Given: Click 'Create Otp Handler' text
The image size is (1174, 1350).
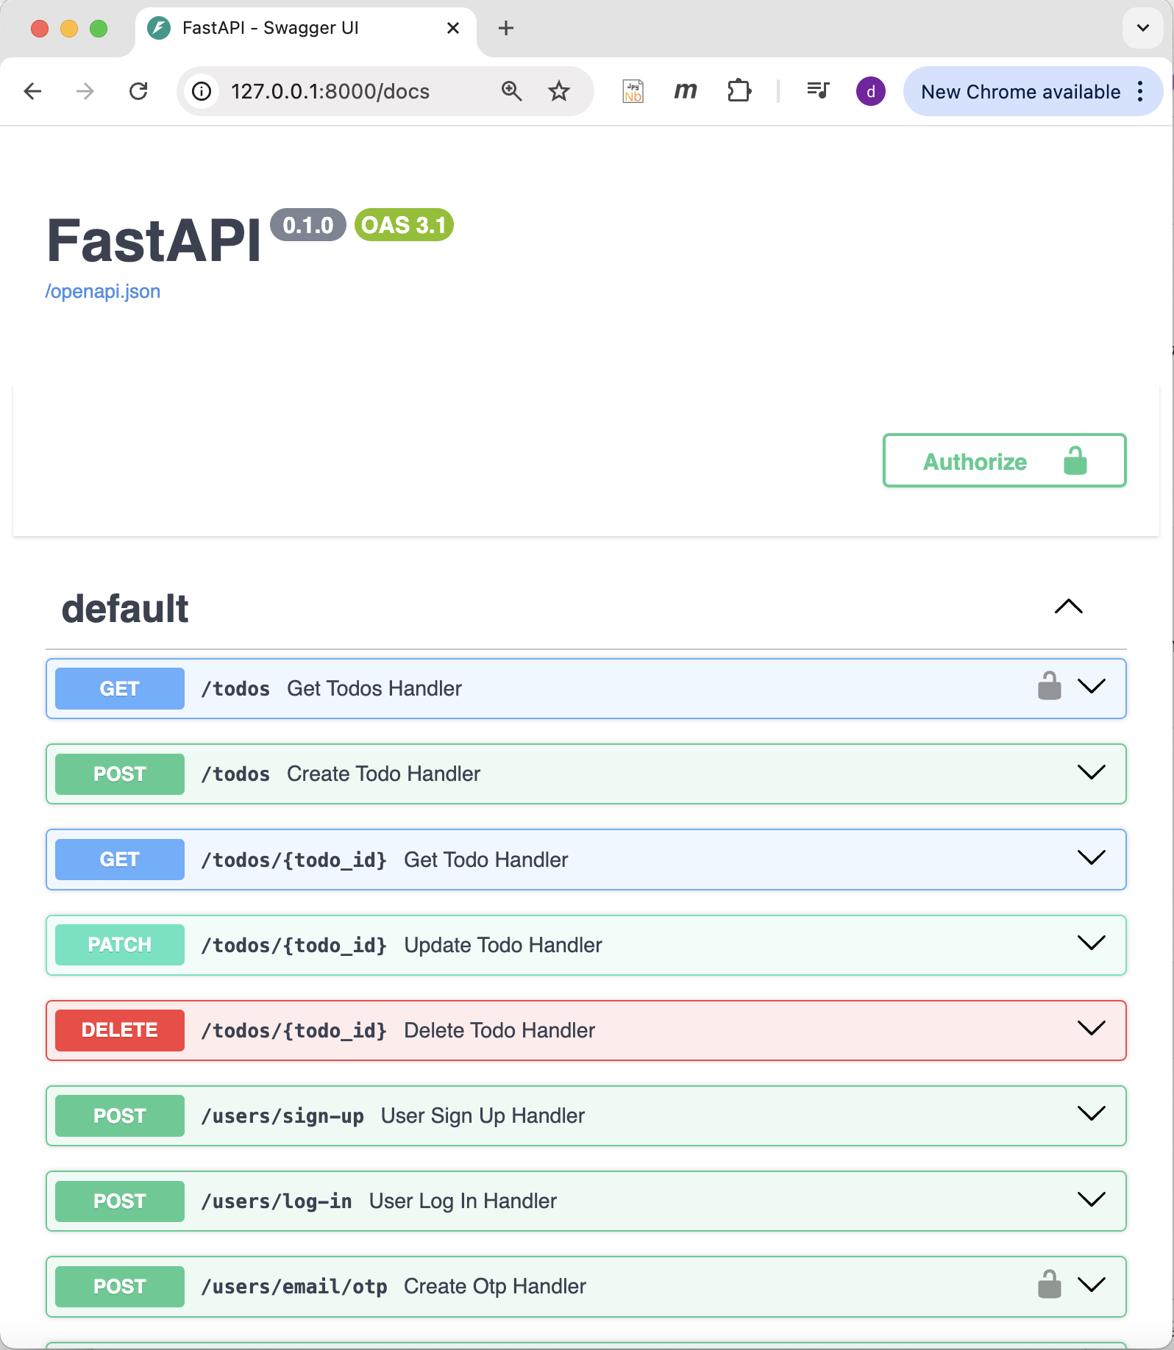Looking at the screenshot, I should click(x=495, y=1287).
